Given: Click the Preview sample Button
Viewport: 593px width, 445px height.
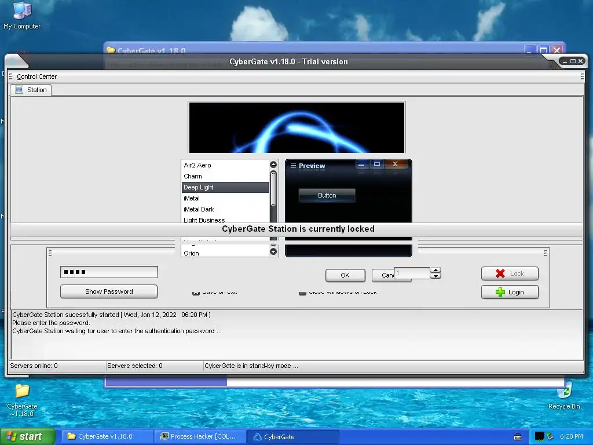Looking at the screenshot, I should click(x=327, y=195).
